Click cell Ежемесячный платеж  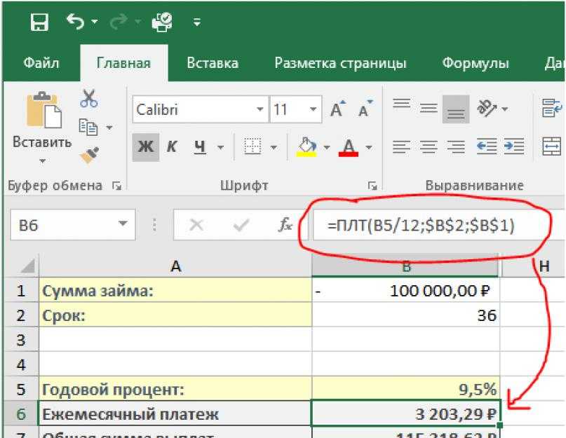[x=175, y=414]
